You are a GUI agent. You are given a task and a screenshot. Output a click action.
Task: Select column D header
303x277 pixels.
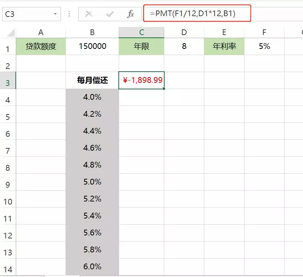tap(184, 32)
